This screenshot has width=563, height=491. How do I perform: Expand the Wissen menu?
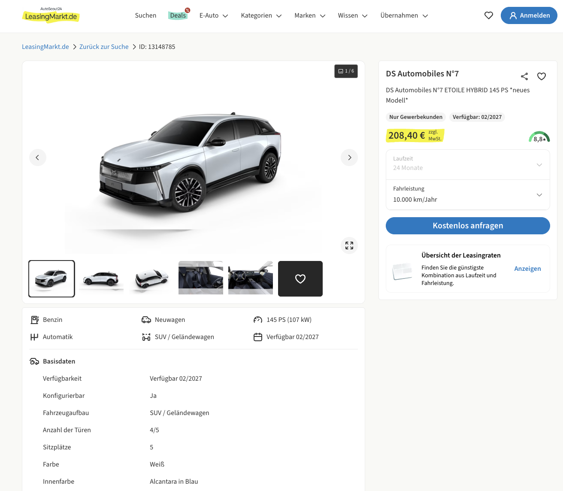(353, 15)
